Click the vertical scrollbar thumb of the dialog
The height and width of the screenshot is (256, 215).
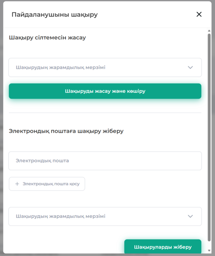pyautogui.click(x=209, y=137)
